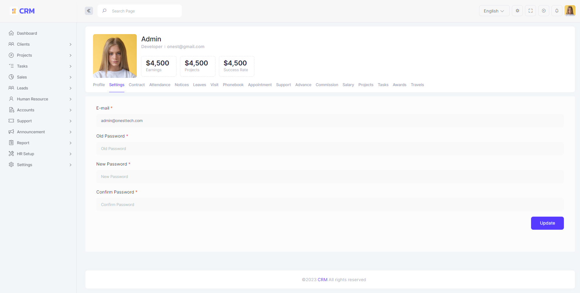Open user avatar menu in header
580x293 pixels.
(570, 11)
